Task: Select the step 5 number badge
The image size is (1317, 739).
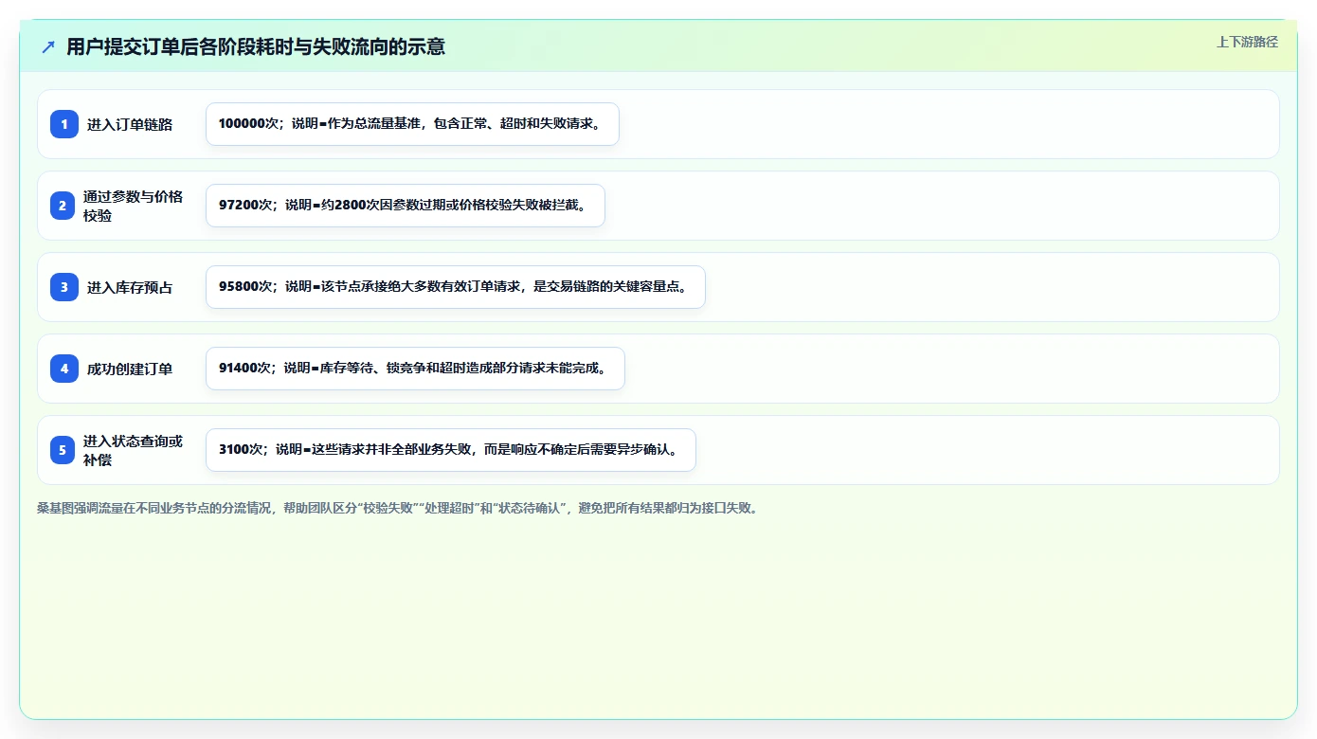Action: click(x=63, y=450)
